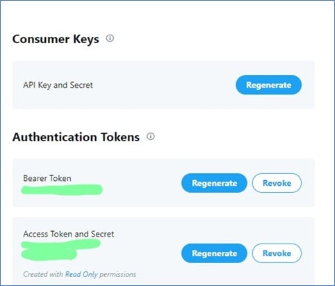
Task: Open the info icon beside Consumer Keys
Action: tap(110, 38)
